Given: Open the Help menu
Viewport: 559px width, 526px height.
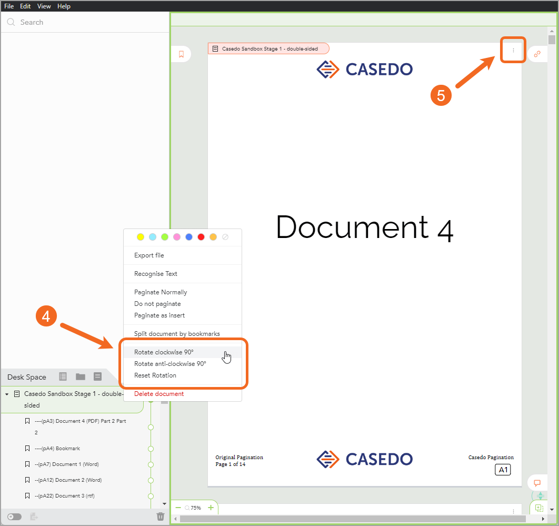Looking at the screenshot, I should [x=64, y=6].
